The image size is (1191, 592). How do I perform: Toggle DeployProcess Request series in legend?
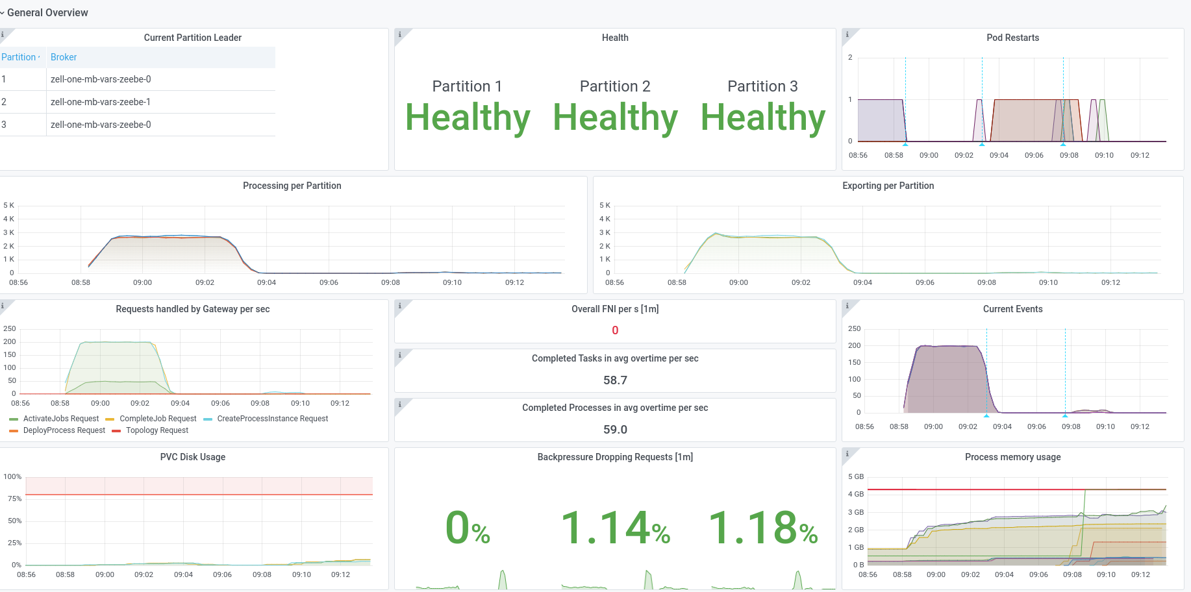click(64, 430)
